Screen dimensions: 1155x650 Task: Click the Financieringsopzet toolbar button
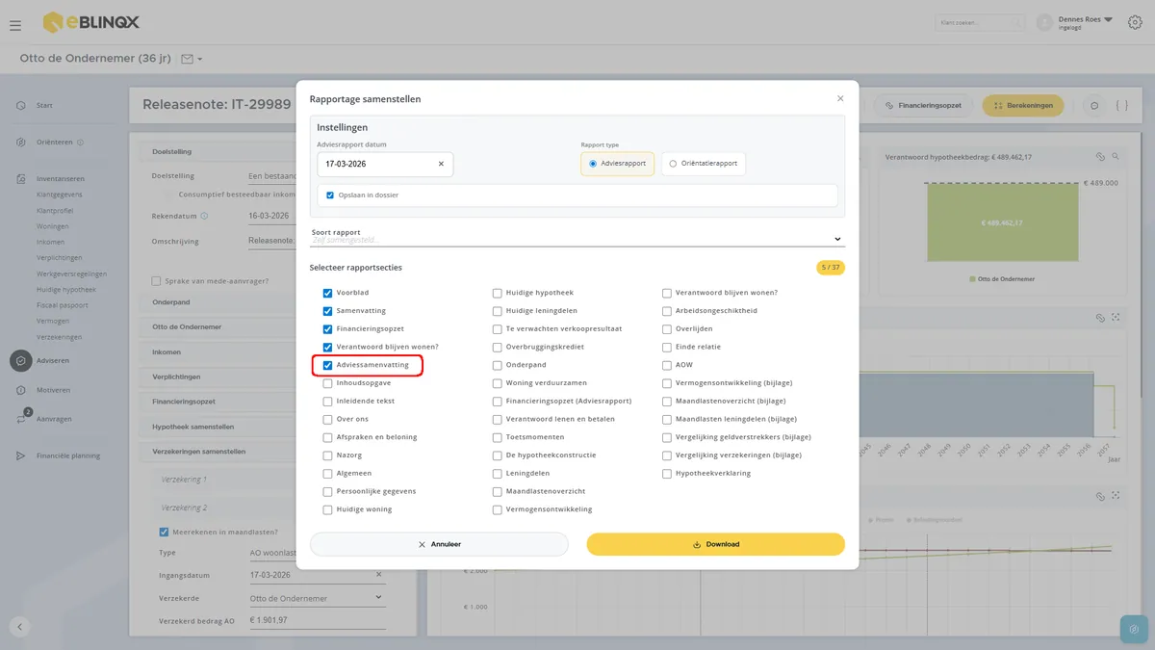tap(924, 105)
